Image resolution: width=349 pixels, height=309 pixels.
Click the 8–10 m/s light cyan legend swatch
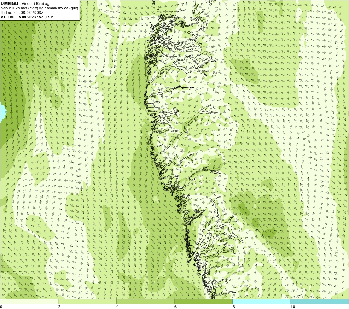(x=261, y=301)
